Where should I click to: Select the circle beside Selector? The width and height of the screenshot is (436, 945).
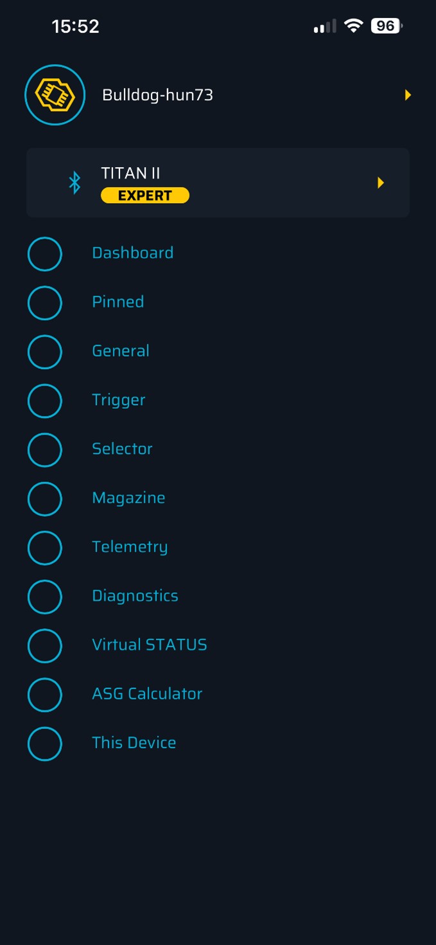(45, 450)
